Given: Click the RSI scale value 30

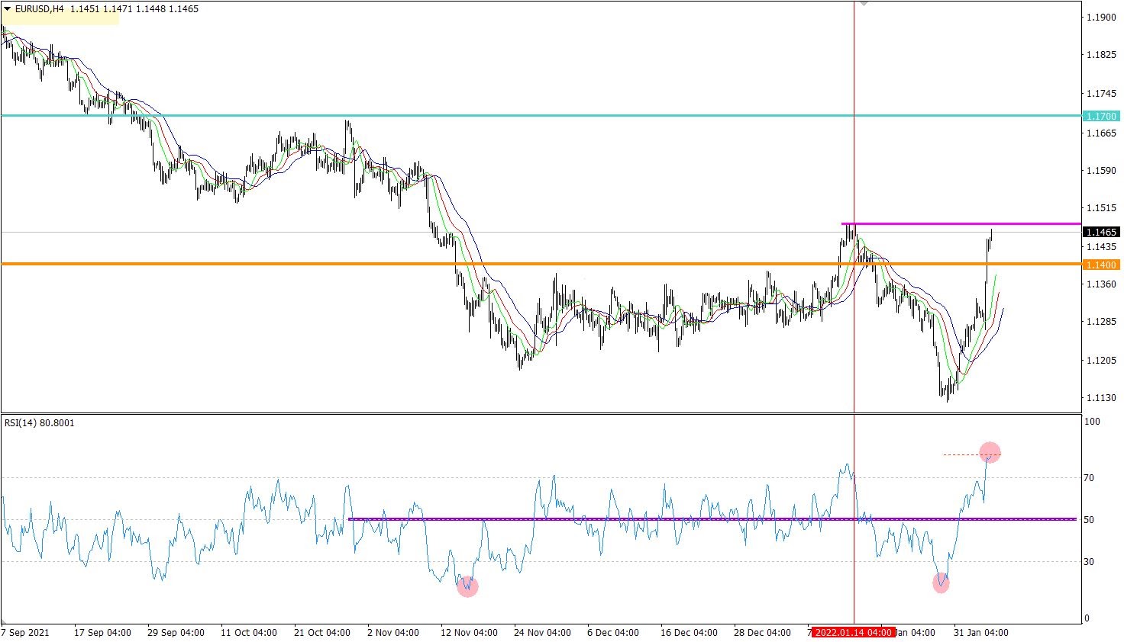Looking at the screenshot, I should click(x=1090, y=562).
